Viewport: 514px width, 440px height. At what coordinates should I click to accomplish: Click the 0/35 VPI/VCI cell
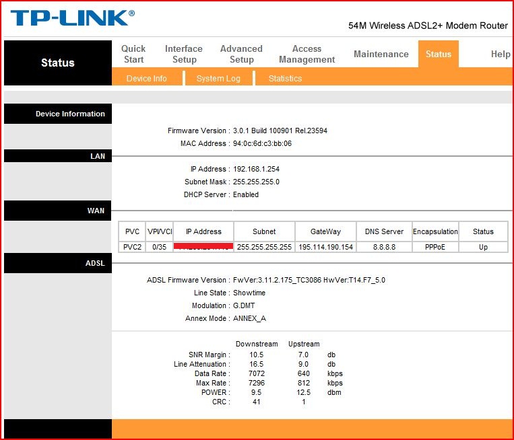pyautogui.click(x=159, y=247)
